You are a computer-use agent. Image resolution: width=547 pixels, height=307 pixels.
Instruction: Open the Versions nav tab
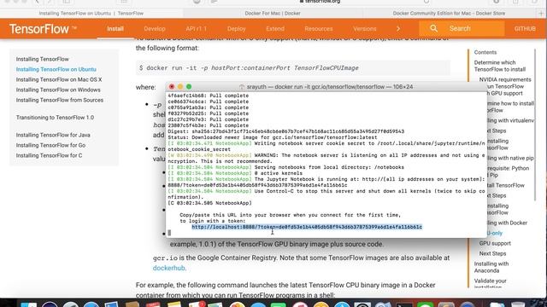pos(365,29)
